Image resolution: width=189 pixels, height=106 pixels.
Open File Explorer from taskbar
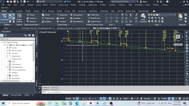(57, 103)
